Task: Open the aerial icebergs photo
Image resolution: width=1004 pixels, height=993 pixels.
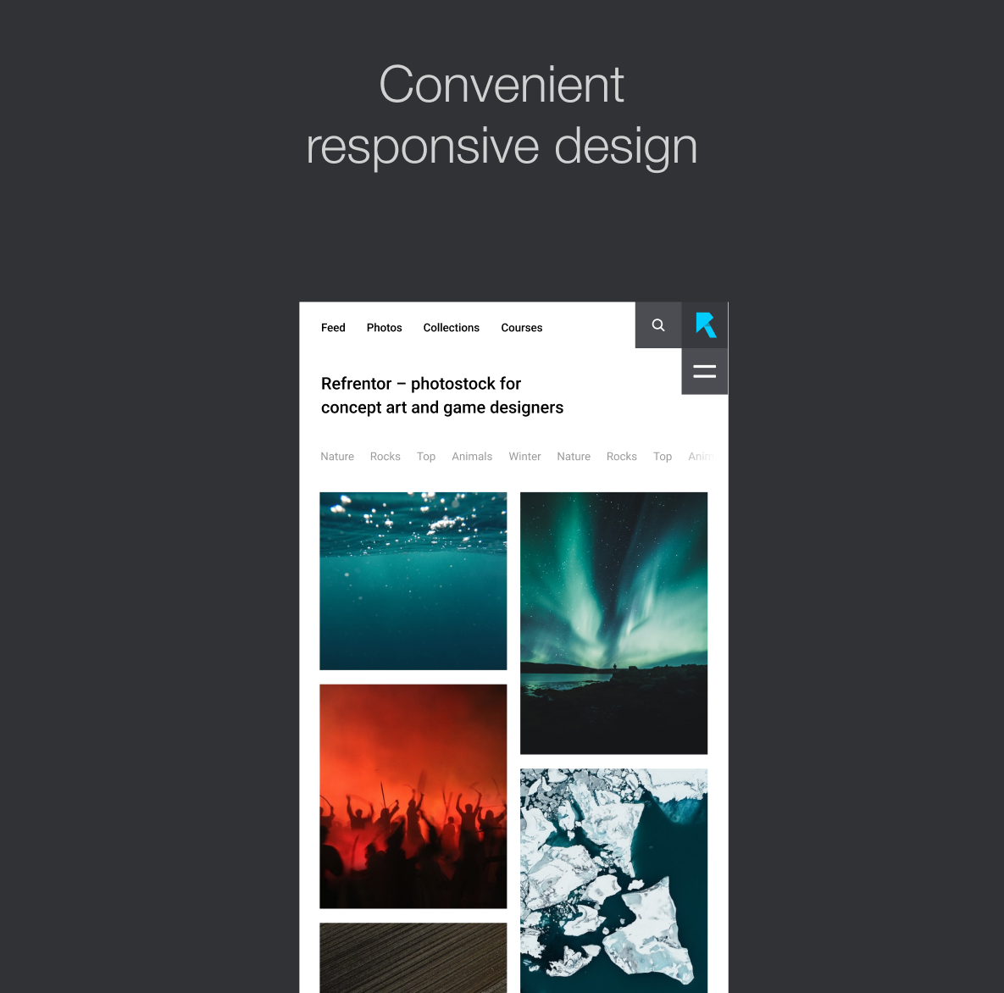Action: [x=613, y=880]
